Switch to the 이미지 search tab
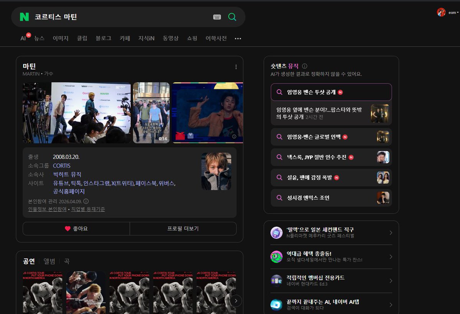 click(61, 38)
